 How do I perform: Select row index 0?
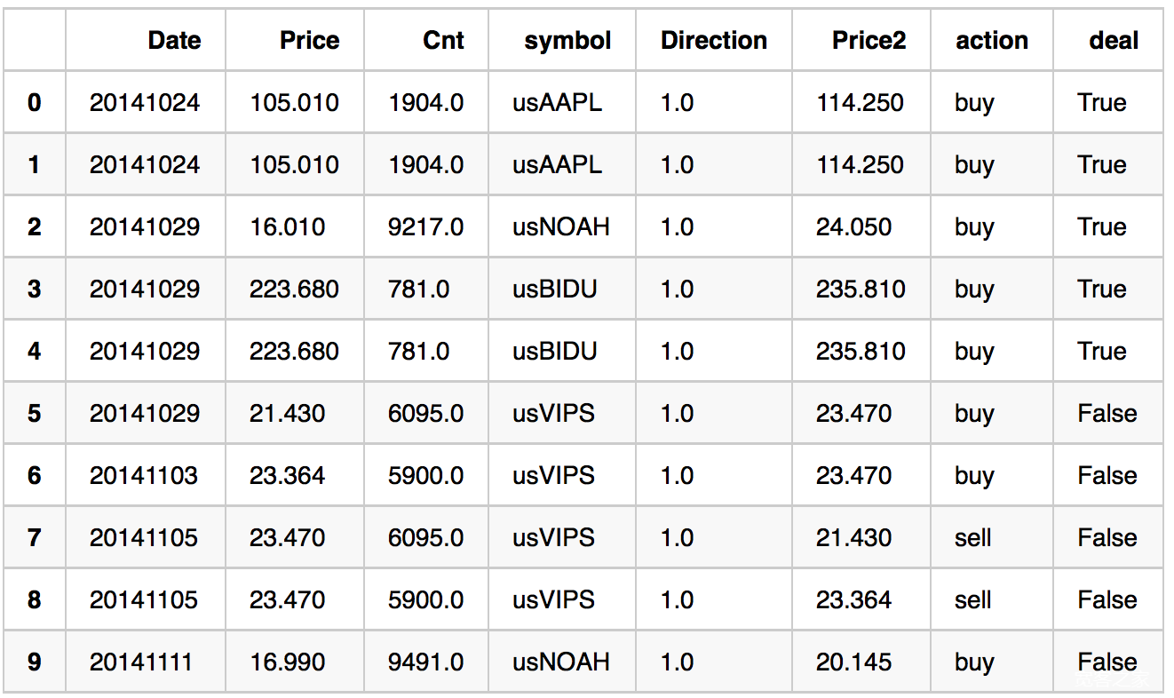pos(34,102)
